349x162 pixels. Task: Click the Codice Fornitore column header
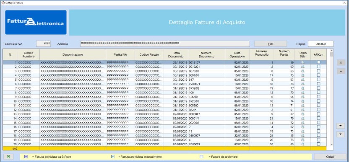click(x=29, y=55)
